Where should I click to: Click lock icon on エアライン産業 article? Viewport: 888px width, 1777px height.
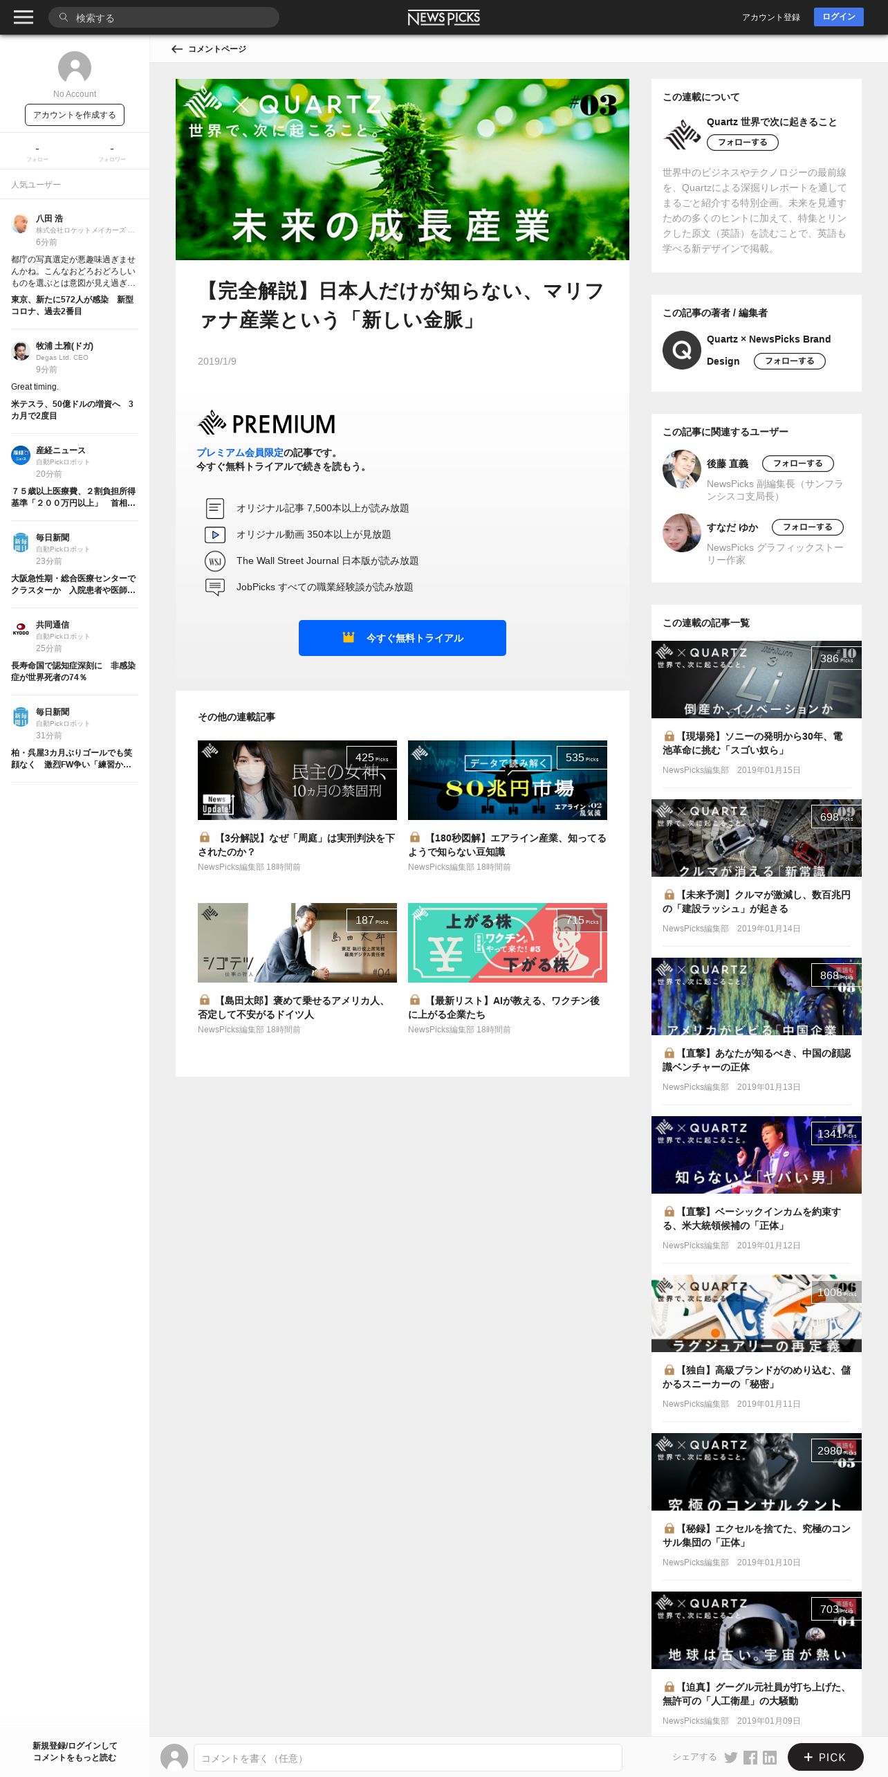pos(415,837)
